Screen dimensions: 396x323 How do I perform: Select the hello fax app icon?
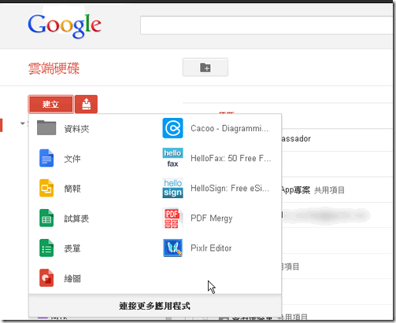pos(172,158)
